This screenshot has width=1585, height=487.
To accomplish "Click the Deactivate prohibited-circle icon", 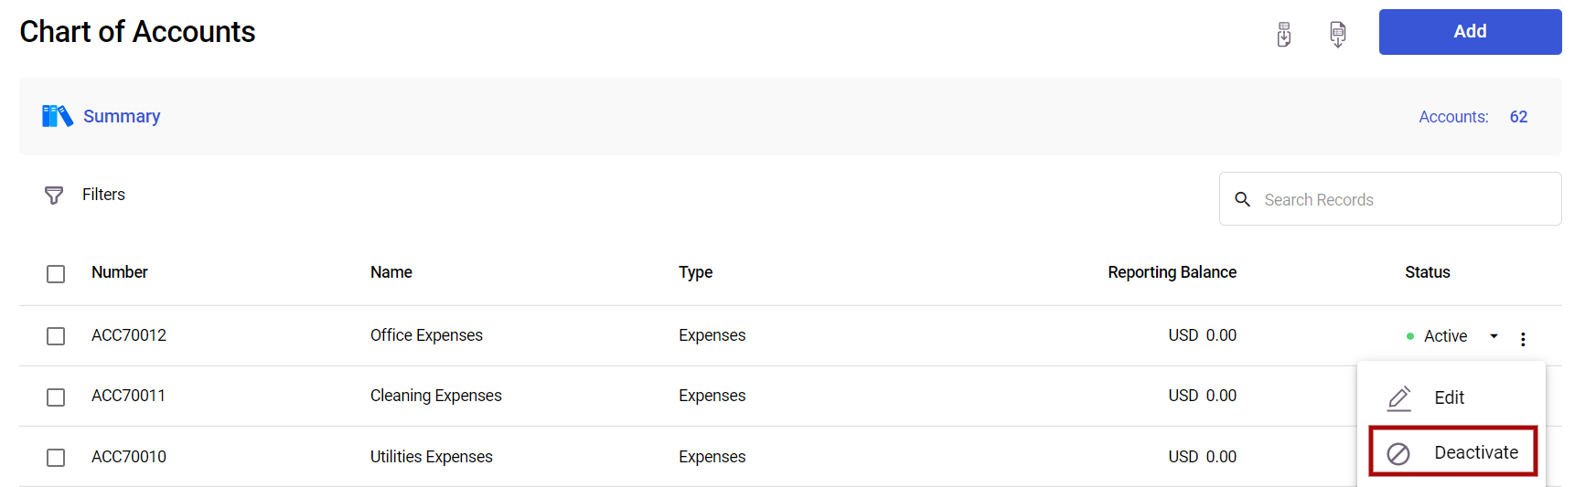I will [x=1398, y=453].
